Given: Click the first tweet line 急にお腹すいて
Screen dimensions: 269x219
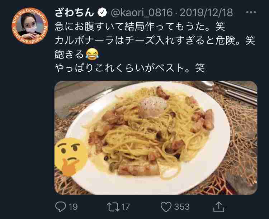Looking at the screenshot, I should 140,27.
